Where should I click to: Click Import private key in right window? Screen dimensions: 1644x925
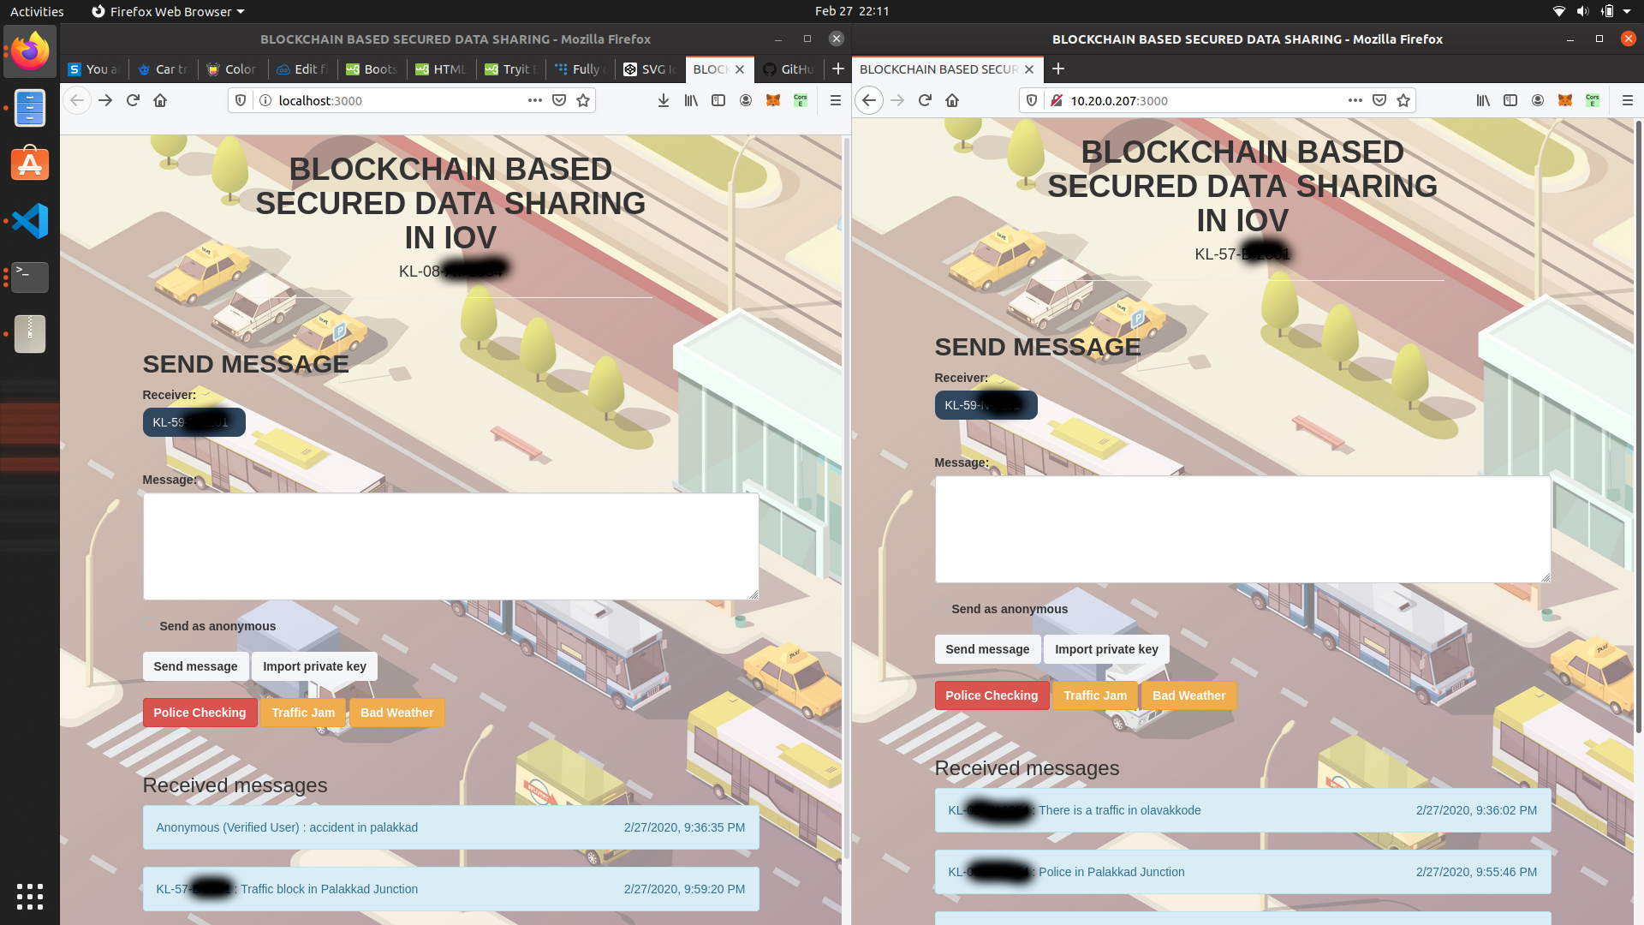[1105, 649]
